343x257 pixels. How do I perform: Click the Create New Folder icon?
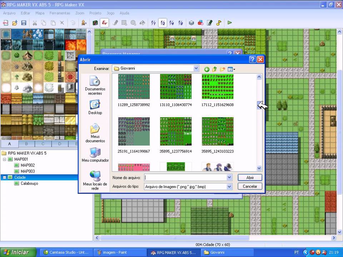[x=223, y=70]
